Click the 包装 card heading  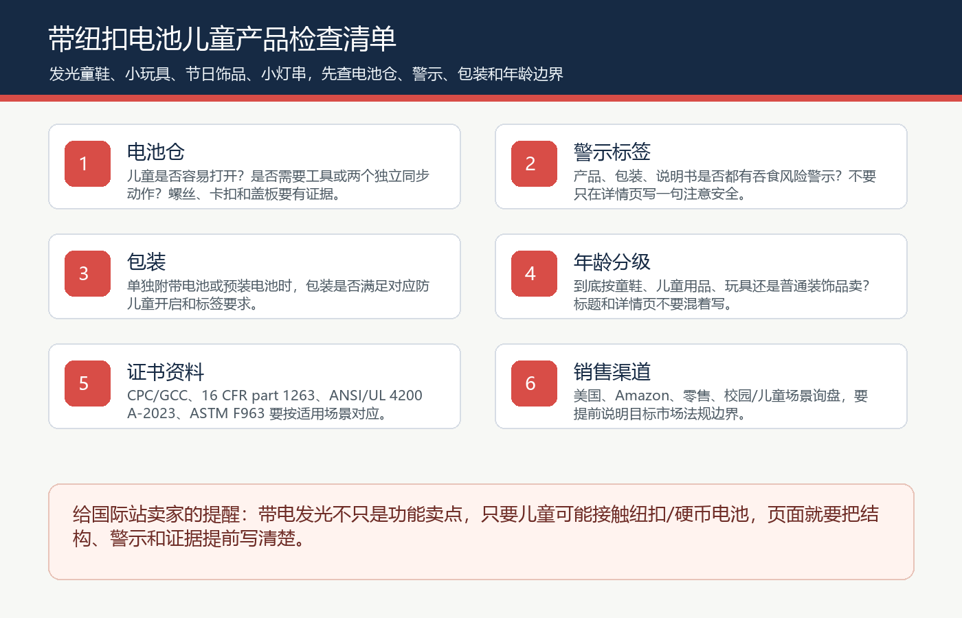[146, 262]
